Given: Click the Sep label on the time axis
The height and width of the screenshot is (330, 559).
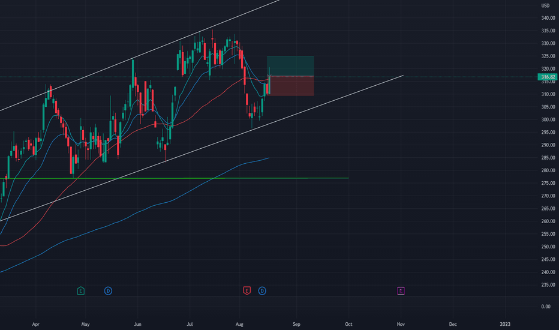Looking at the screenshot, I should click(x=296, y=324).
